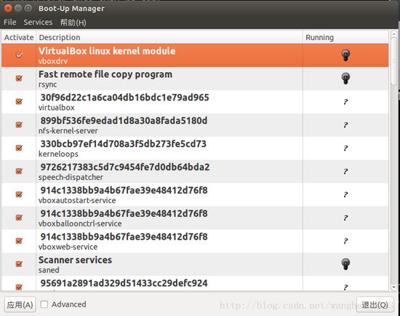This screenshot has height=316, width=400.
Task: Click the unknown status question mark for vboxweb-service
Action: [345, 241]
